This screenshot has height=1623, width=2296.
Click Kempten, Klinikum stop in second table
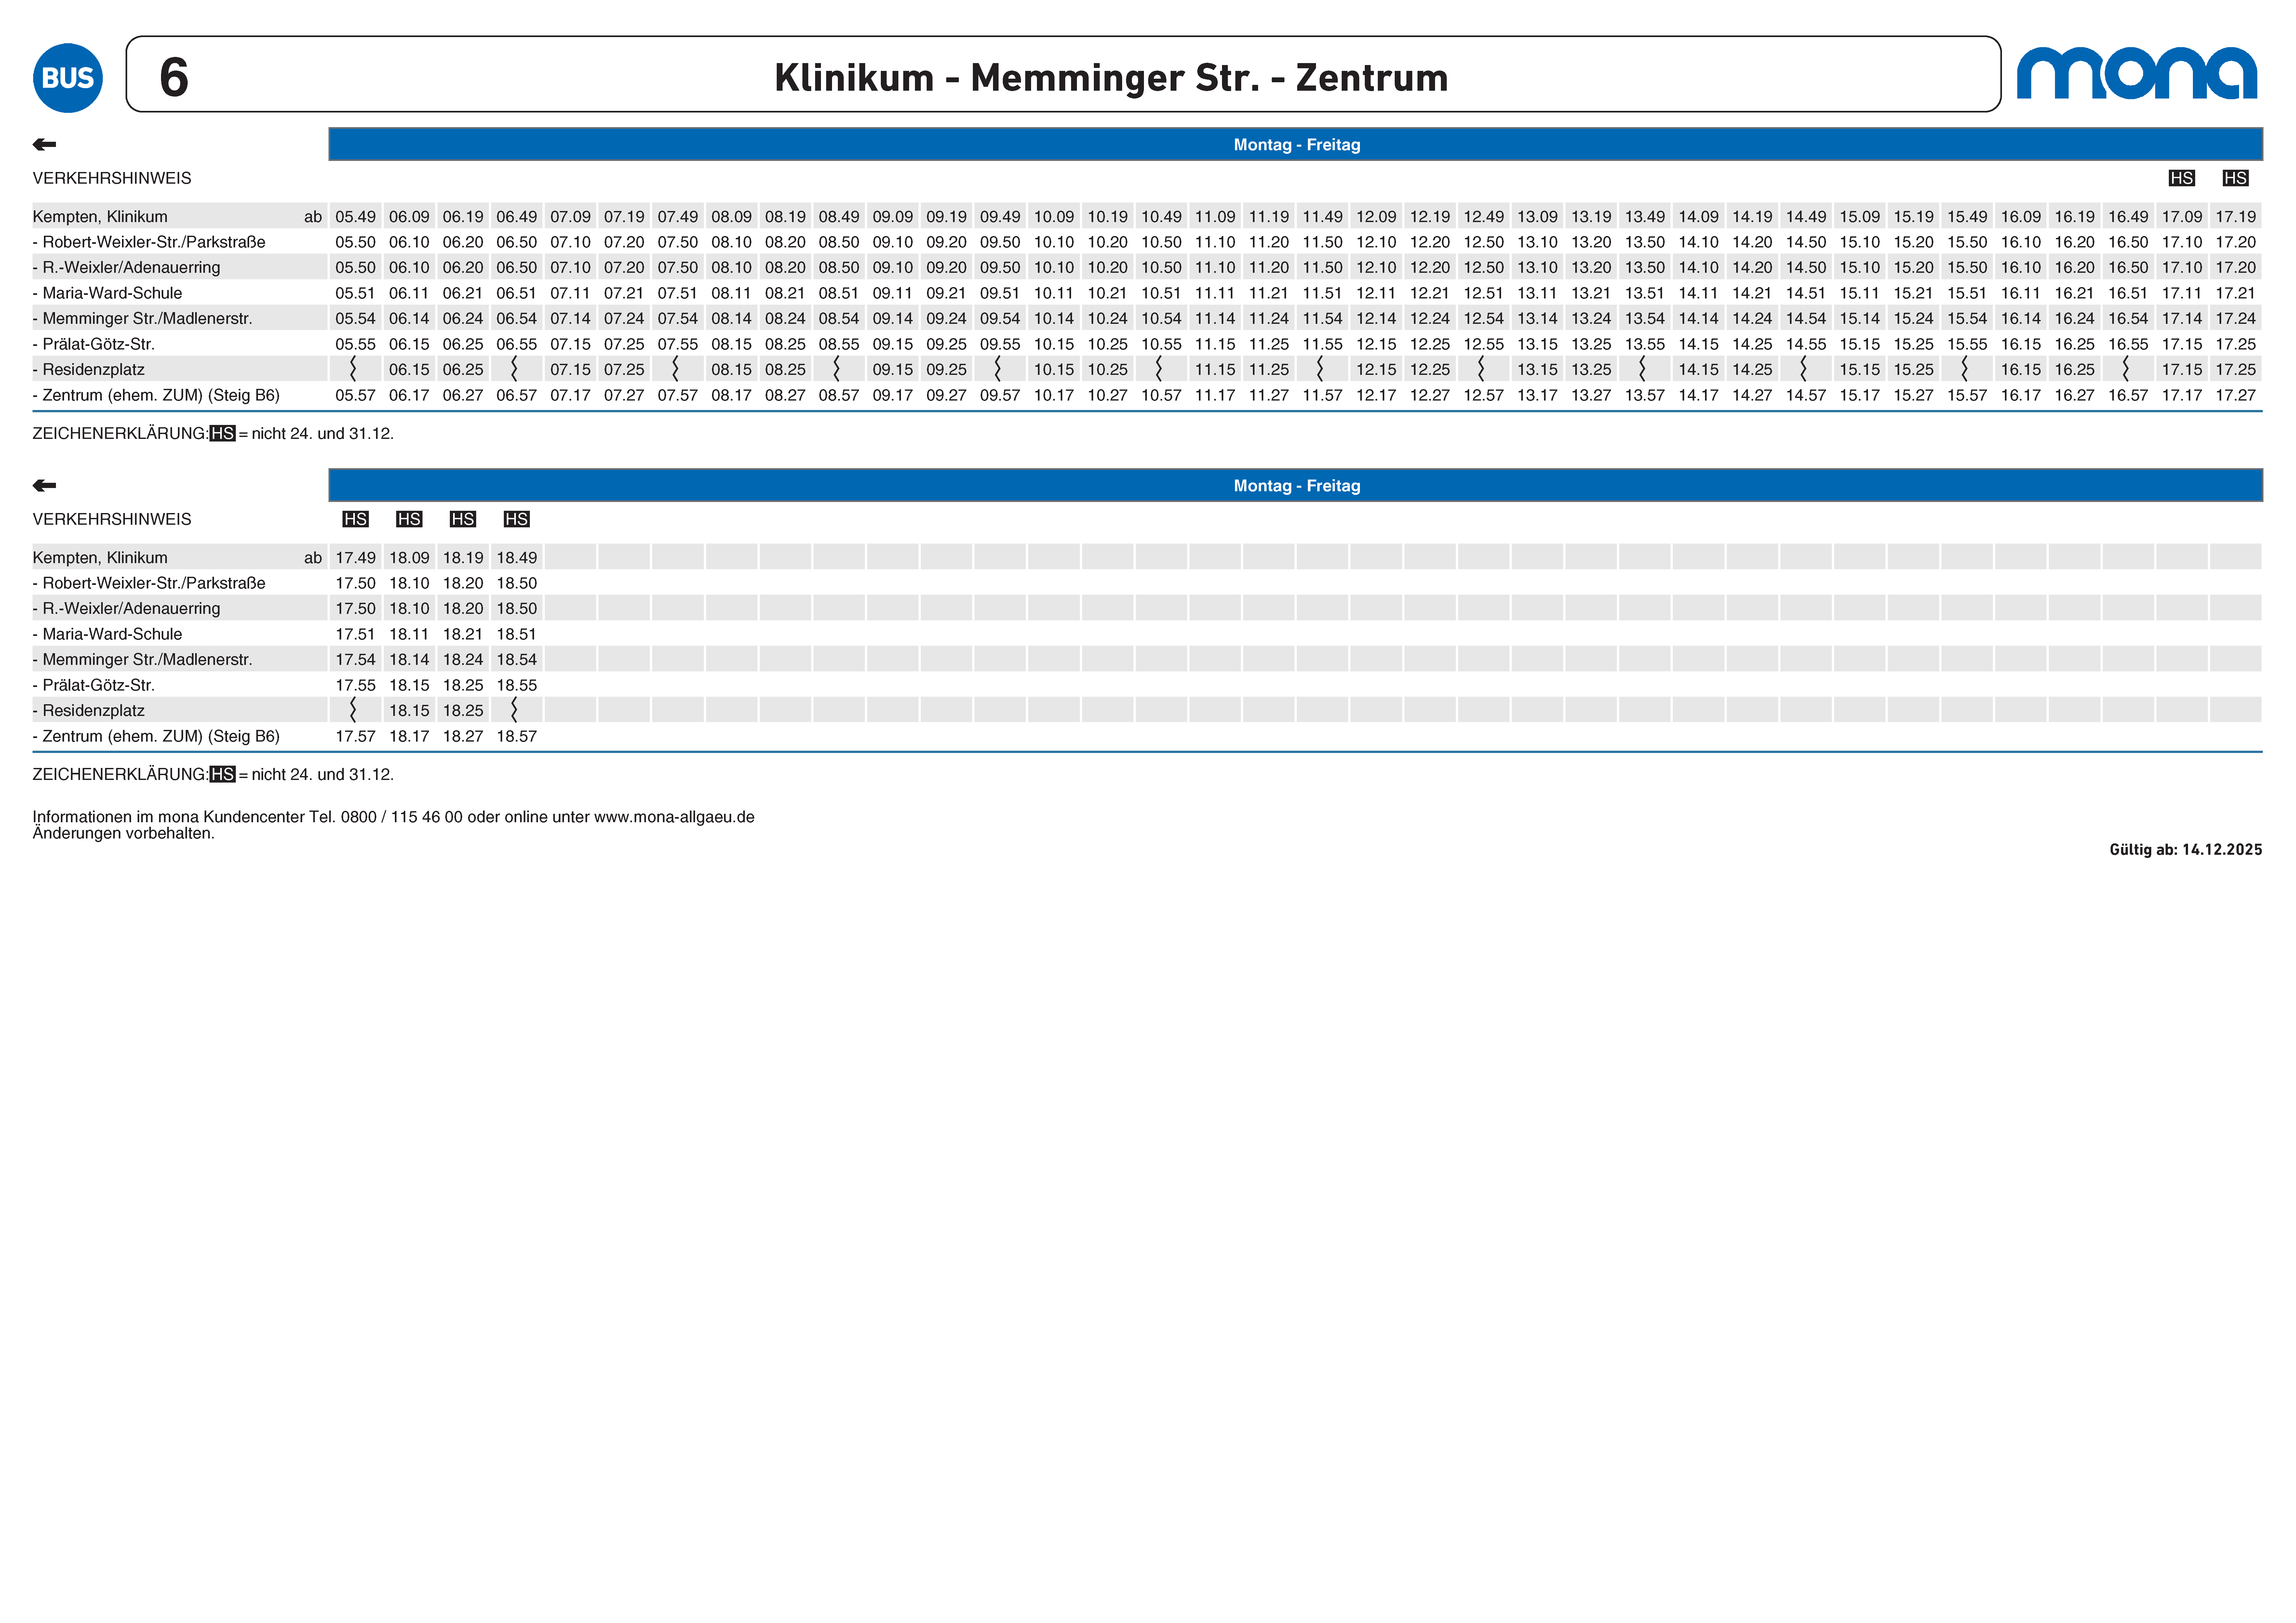(100, 558)
